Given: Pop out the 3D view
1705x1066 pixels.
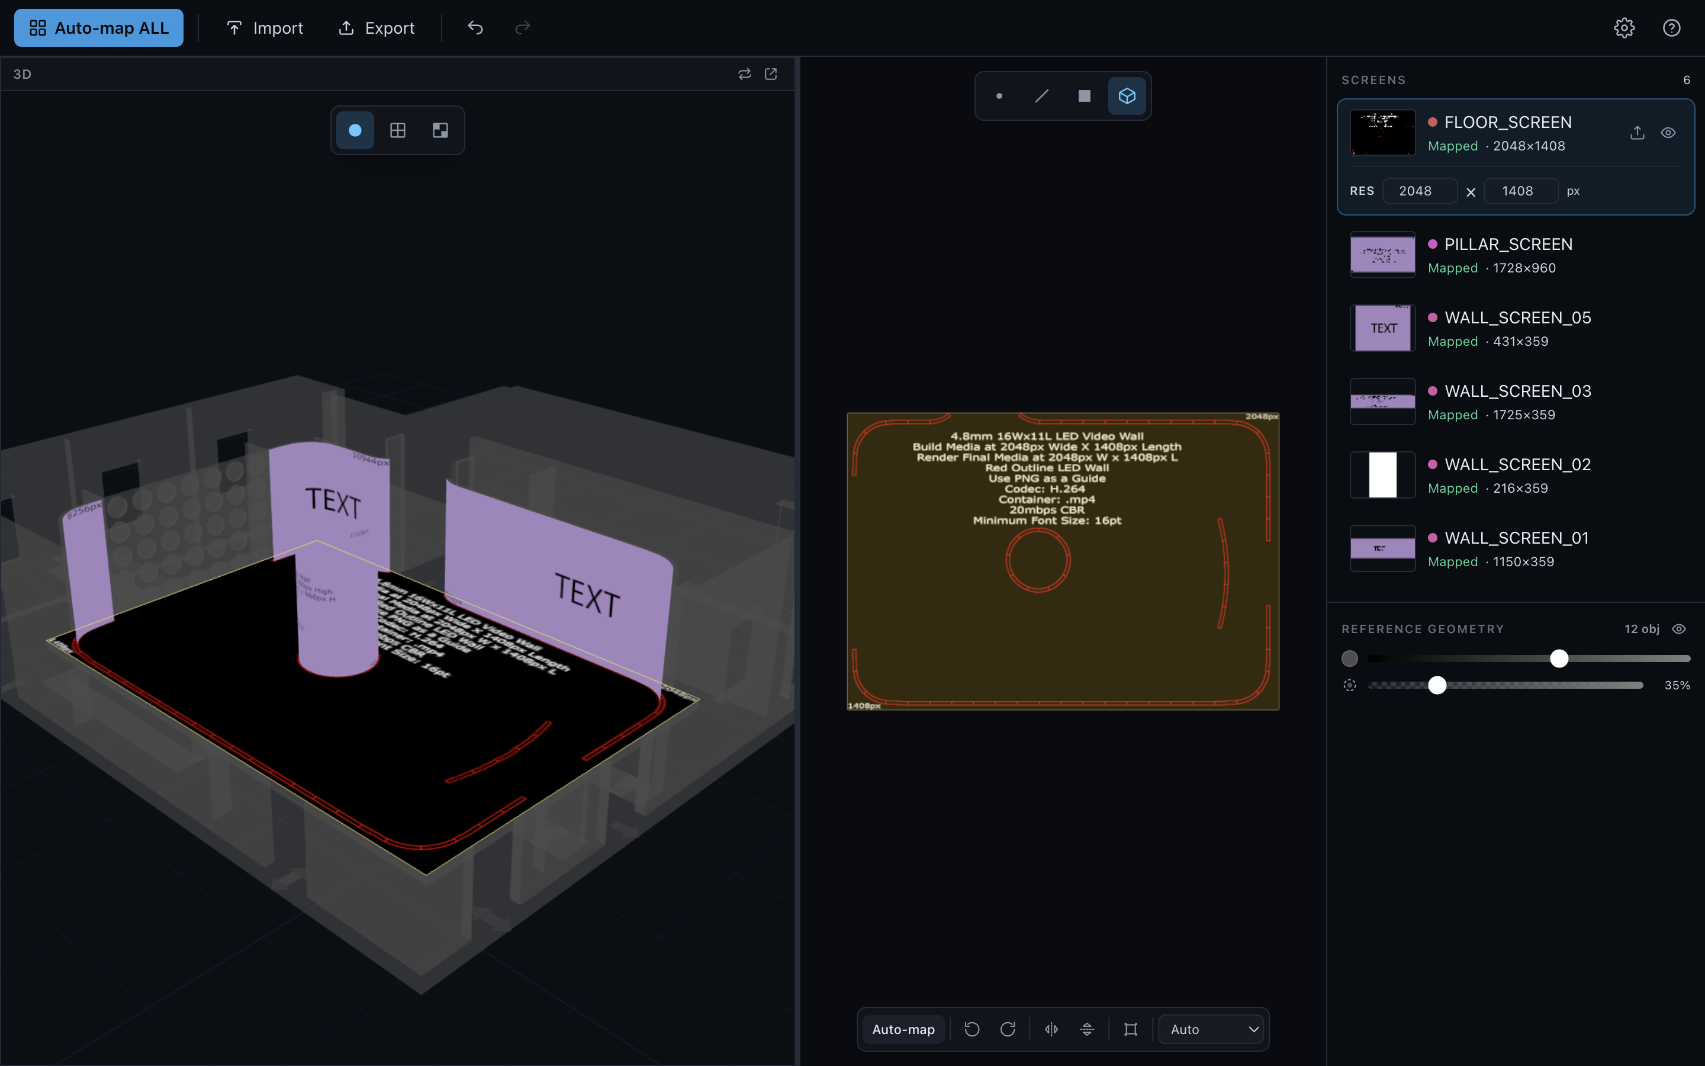Looking at the screenshot, I should click(x=771, y=74).
